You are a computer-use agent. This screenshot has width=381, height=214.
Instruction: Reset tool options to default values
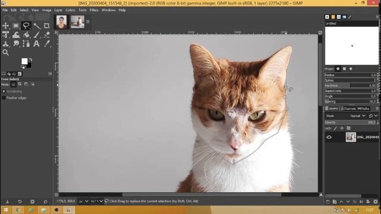45,202
